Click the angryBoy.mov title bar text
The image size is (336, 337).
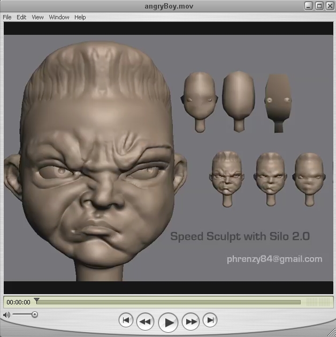[x=169, y=6]
